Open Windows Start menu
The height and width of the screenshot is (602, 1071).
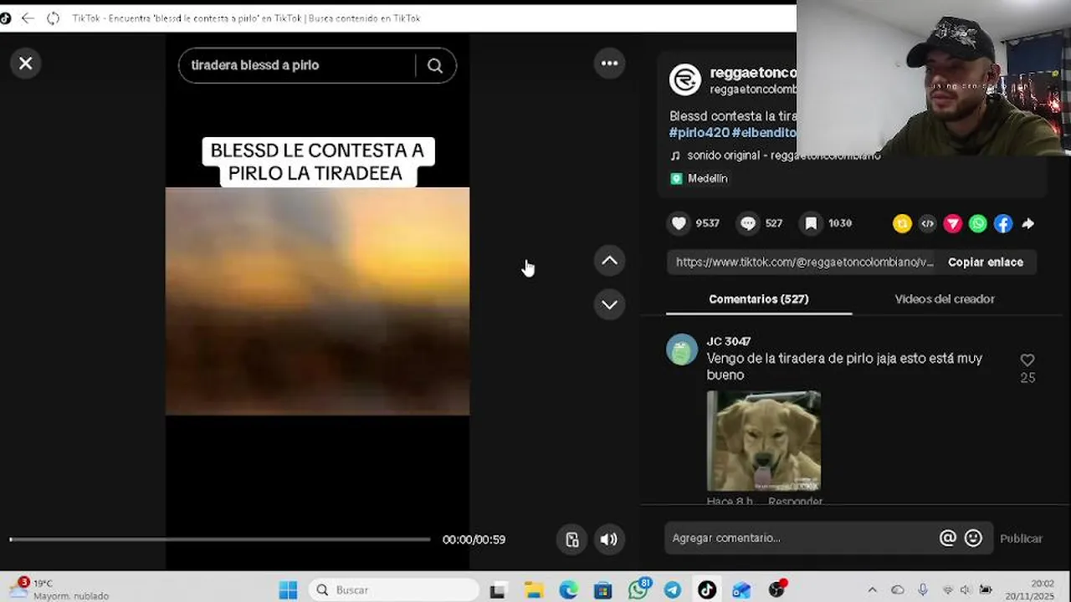(x=288, y=589)
